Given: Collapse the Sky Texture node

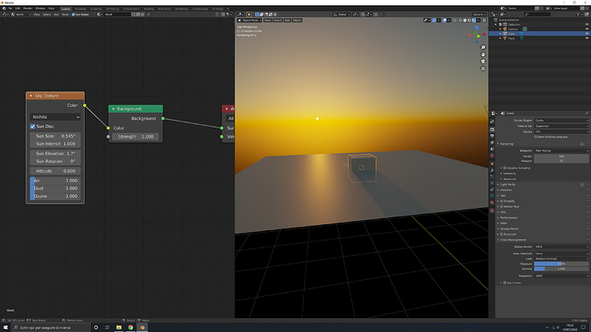Looking at the screenshot, I should point(31,96).
